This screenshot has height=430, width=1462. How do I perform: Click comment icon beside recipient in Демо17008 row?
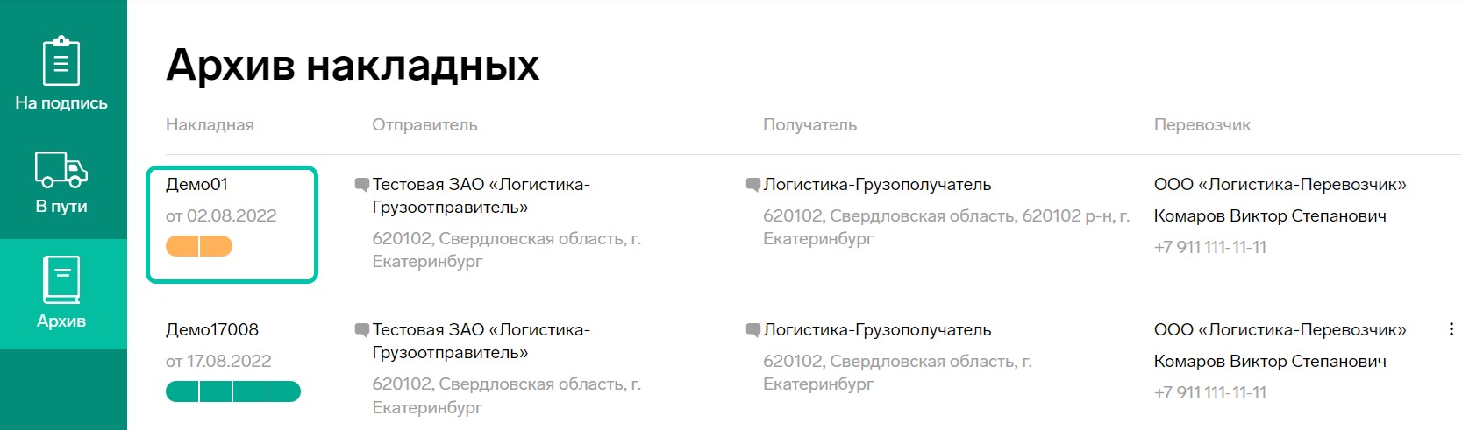click(x=752, y=330)
